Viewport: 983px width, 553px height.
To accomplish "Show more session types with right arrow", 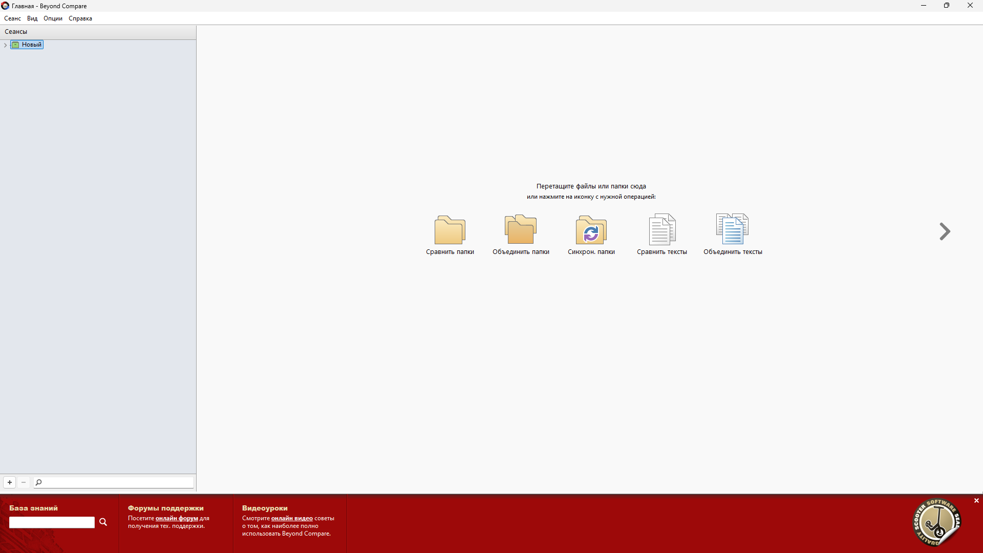I will pos(945,231).
